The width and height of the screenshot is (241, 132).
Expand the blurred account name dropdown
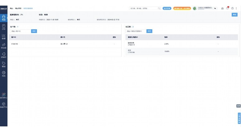coord(207,8)
